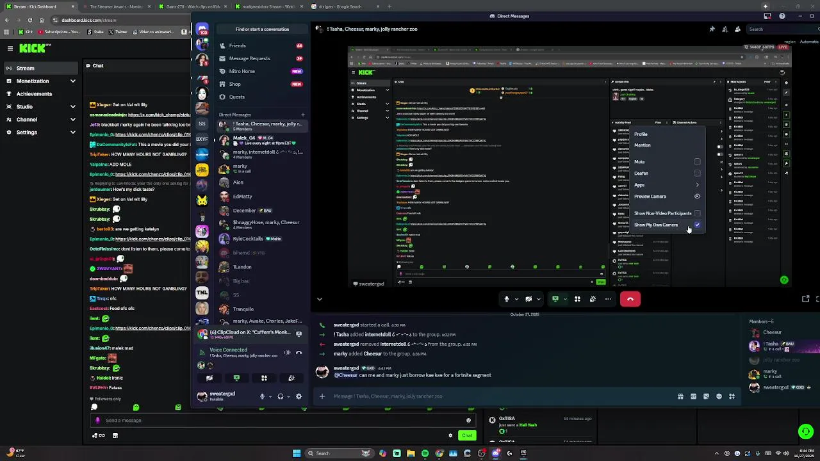The image size is (820, 461).
Task: Open emoji picker in Discord message bar
Action: [x=719, y=396]
